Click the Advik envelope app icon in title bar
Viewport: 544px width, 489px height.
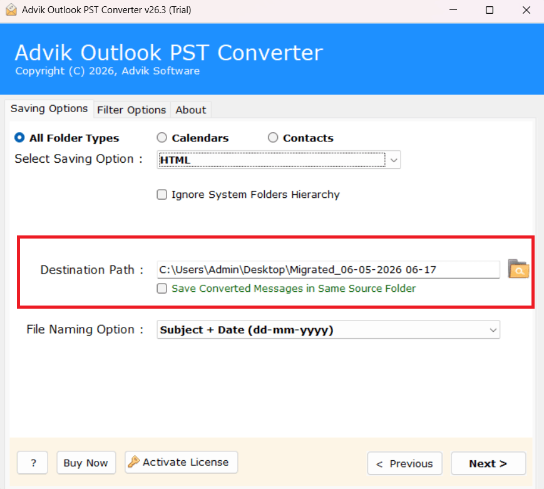click(11, 10)
